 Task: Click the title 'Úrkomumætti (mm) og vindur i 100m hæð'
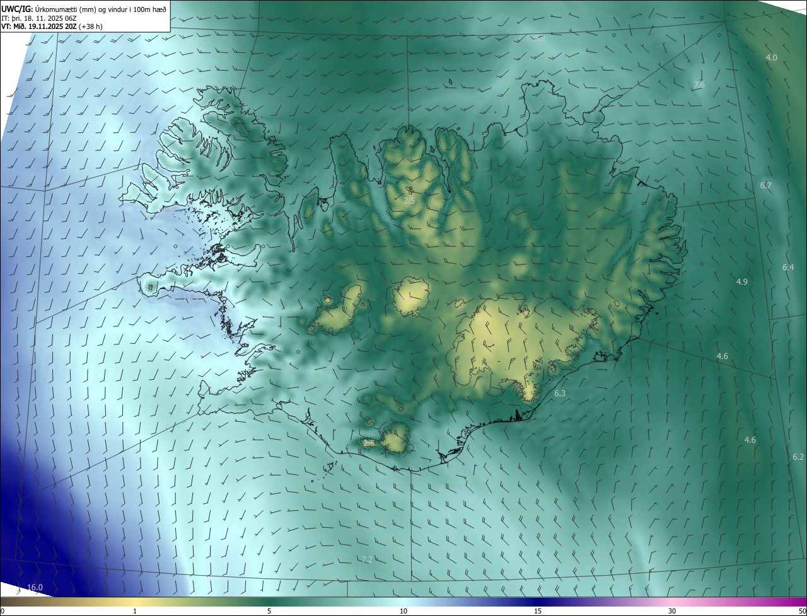pyautogui.click(x=101, y=9)
